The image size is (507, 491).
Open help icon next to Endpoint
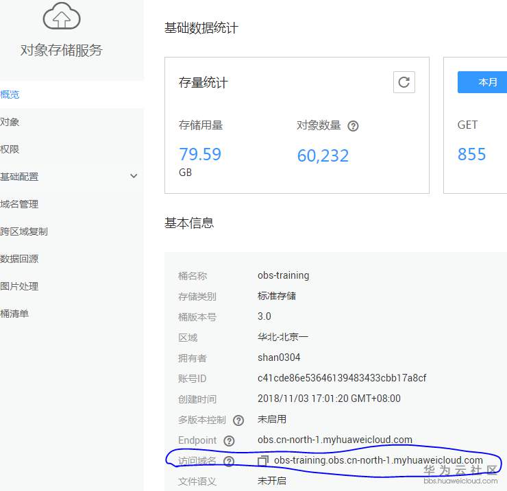229,441
